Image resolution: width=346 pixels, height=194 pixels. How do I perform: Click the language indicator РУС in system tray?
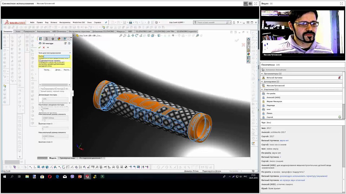click(x=245, y=177)
